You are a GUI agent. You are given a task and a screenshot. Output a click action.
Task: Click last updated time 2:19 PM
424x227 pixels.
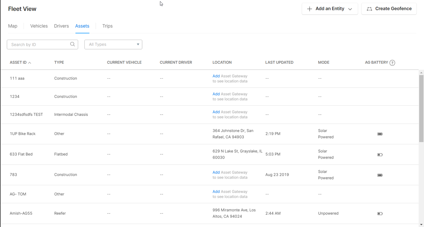tap(273, 134)
